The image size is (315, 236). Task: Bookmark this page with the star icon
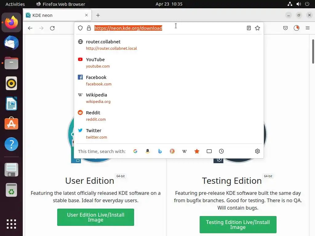tap(257, 28)
